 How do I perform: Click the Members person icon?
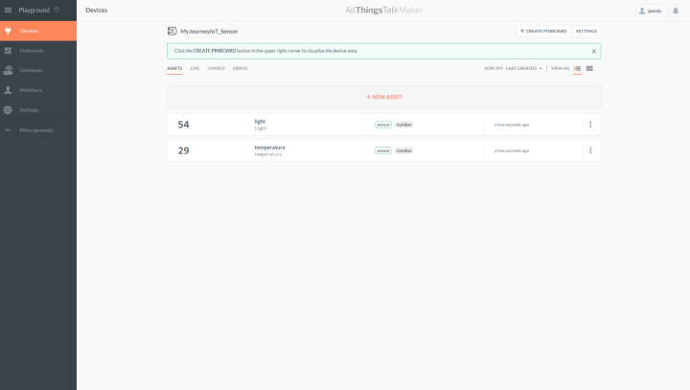[x=8, y=90]
